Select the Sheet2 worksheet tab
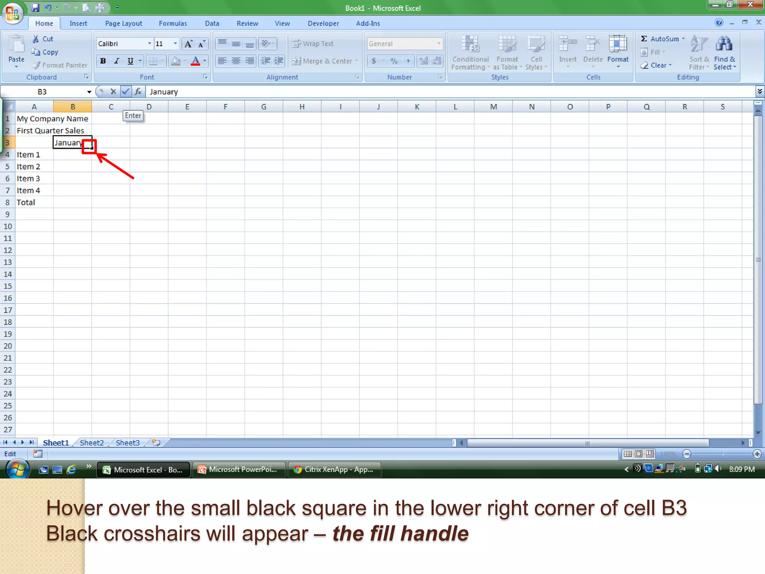 coord(92,443)
